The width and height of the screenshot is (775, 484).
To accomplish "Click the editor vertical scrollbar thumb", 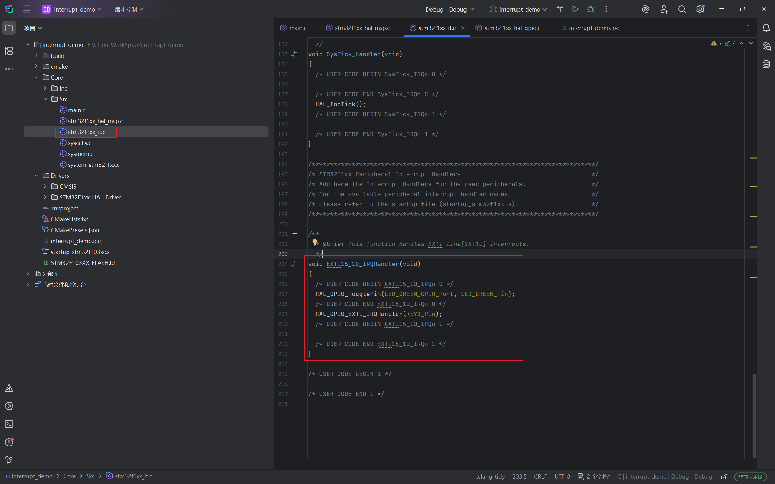I will [x=754, y=416].
